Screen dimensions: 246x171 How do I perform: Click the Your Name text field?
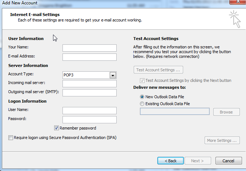tap(89, 48)
